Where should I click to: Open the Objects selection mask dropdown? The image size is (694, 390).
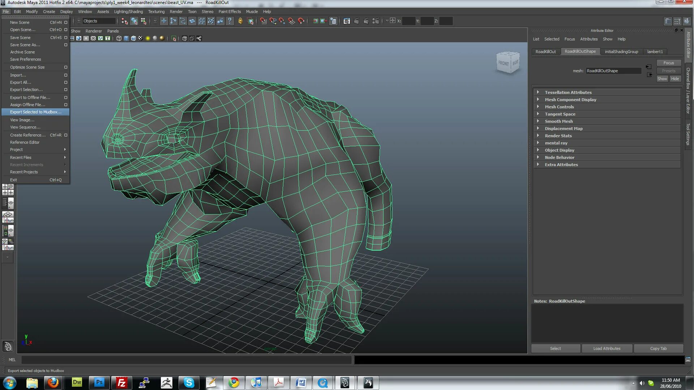pyautogui.click(x=98, y=21)
